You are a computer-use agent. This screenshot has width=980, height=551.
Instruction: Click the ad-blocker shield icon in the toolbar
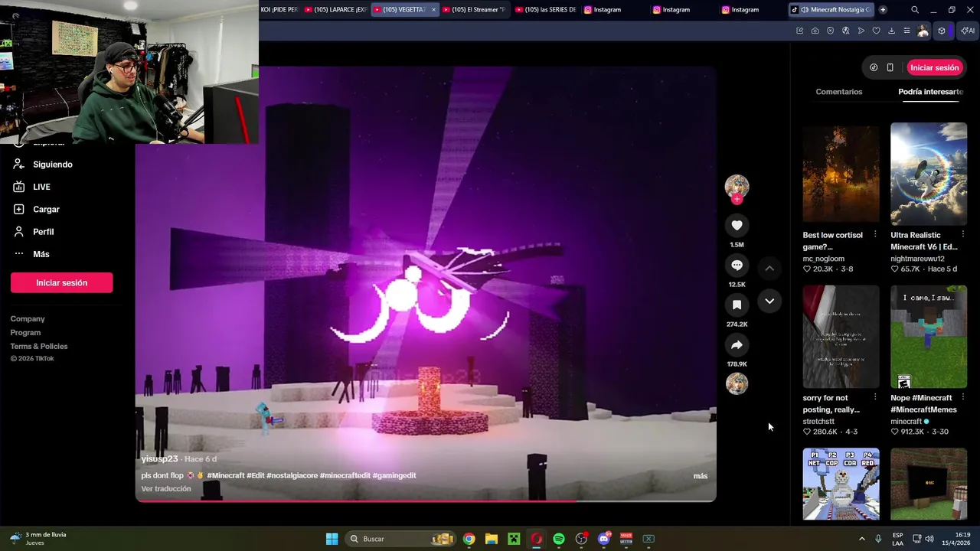pos(830,31)
